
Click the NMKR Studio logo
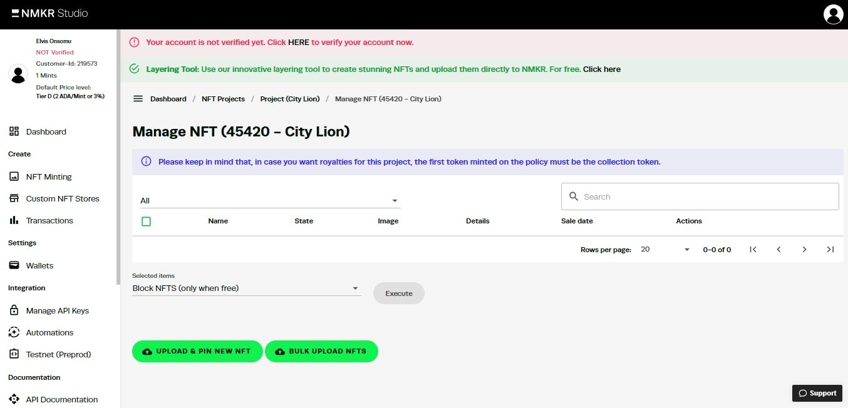[x=49, y=13]
